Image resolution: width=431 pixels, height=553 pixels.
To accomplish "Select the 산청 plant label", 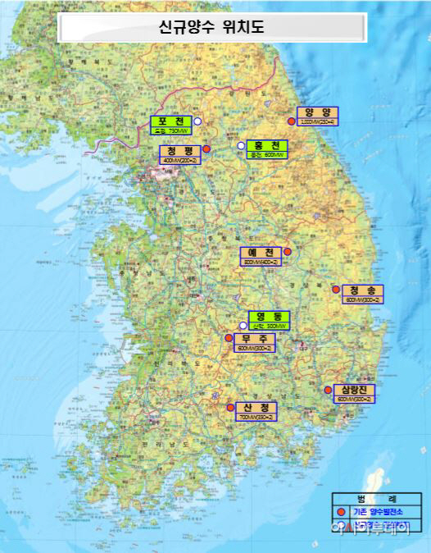I will click(256, 412).
